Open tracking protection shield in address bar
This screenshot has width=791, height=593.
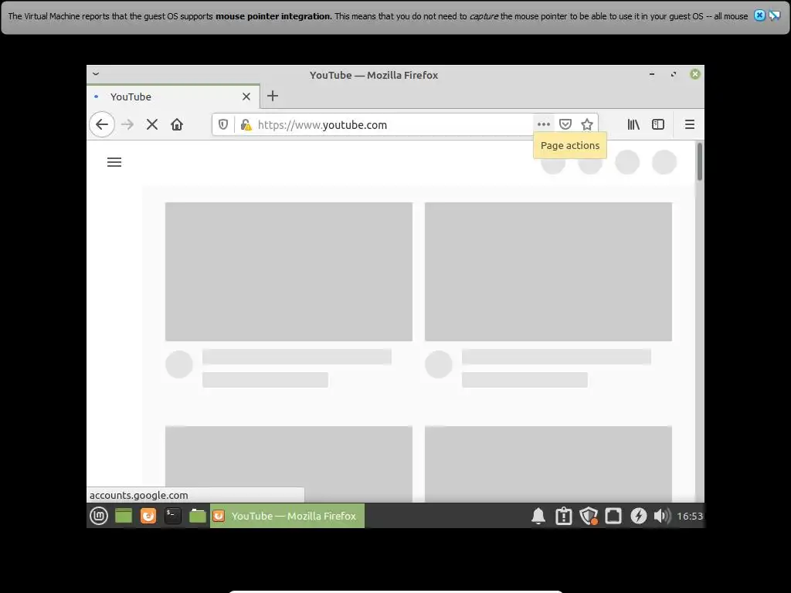pos(223,124)
